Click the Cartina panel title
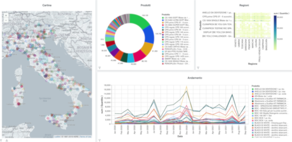Image resolution: width=292 pixels, height=142 pixels. 47,5
